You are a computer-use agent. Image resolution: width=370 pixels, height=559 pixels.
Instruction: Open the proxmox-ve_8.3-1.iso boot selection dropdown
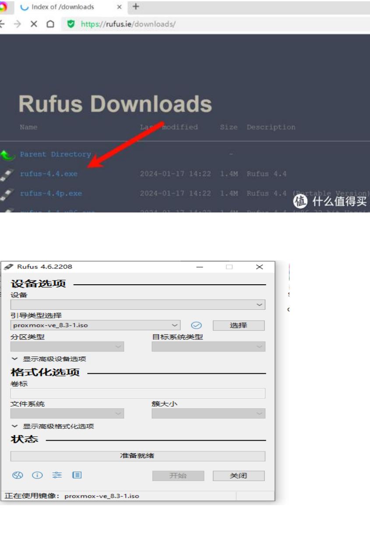coord(95,325)
